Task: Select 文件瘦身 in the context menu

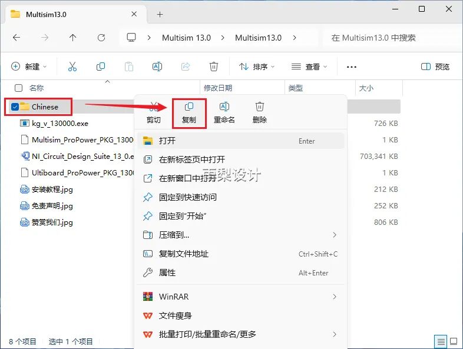Action: [241, 315]
